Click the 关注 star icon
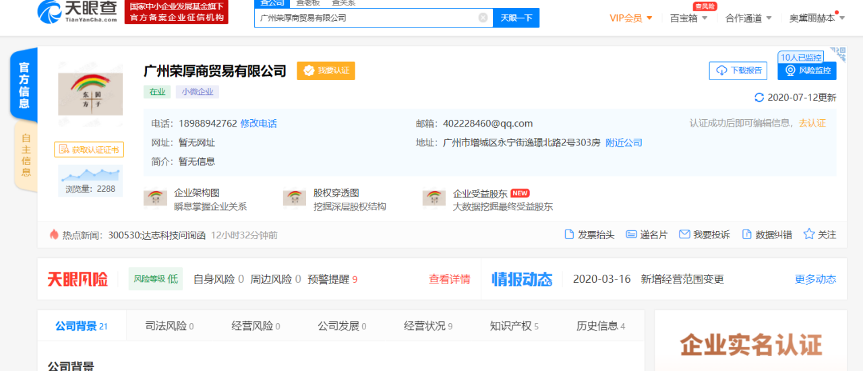 [x=809, y=234]
